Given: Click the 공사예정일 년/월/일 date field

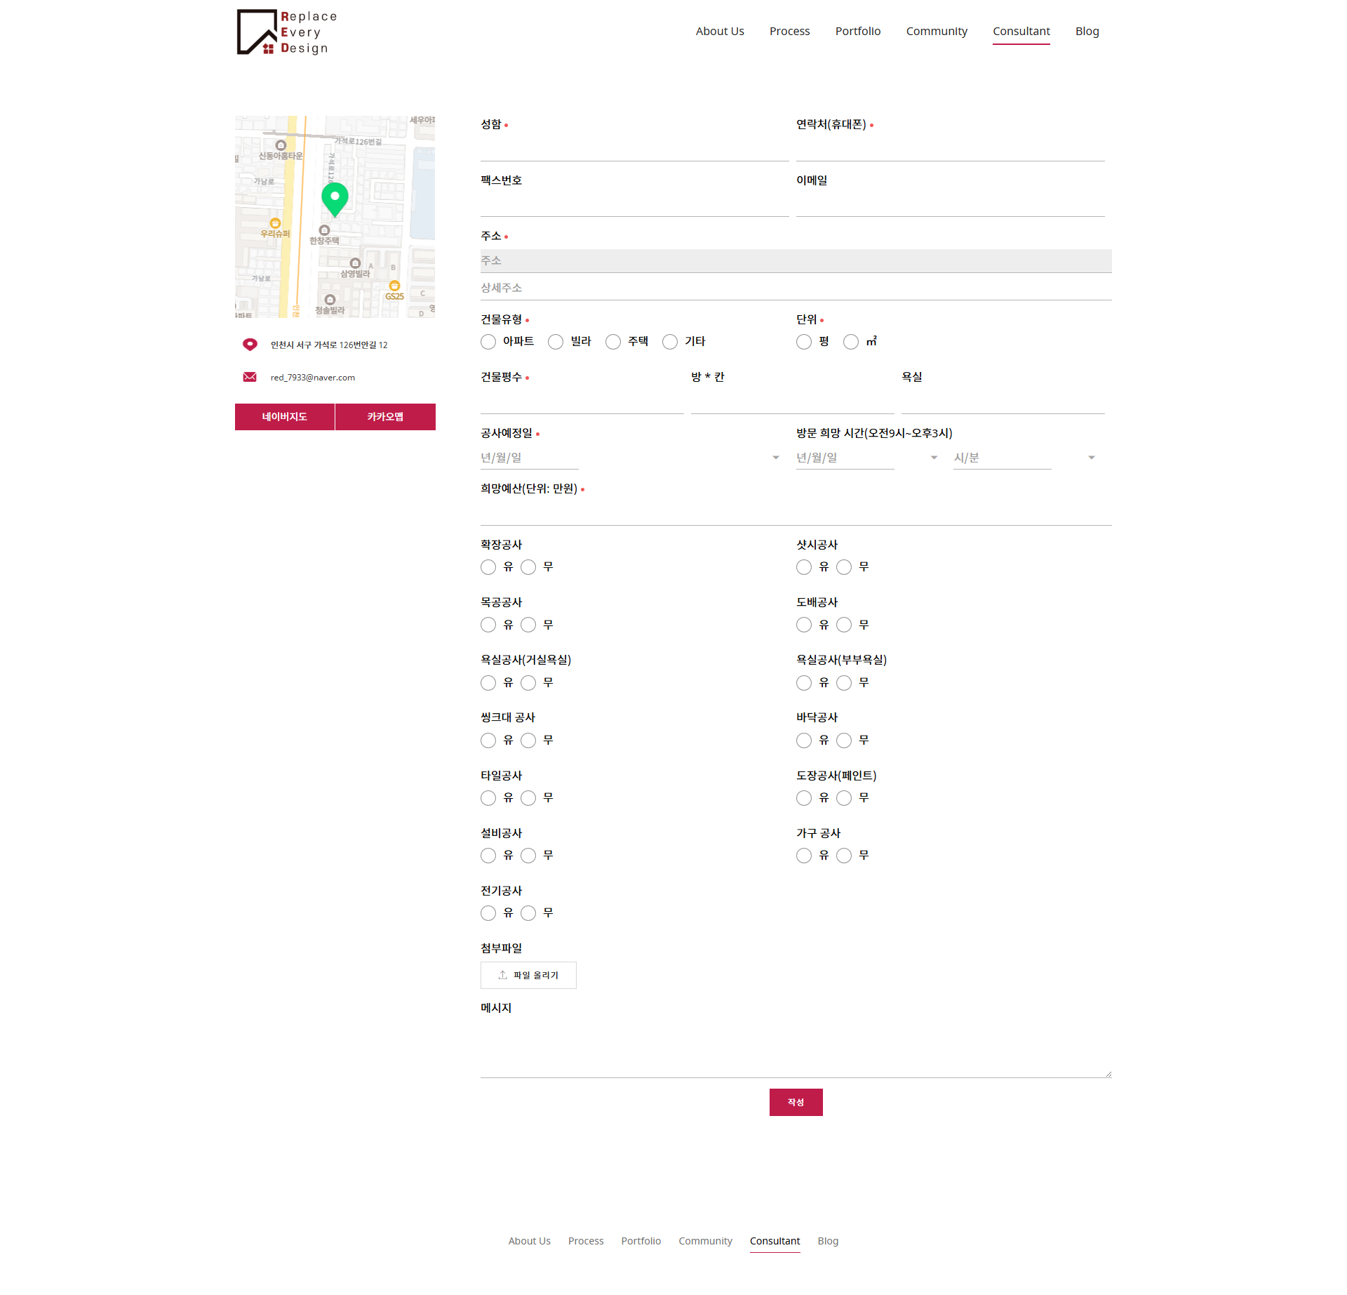Looking at the screenshot, I should pyautogui.click(x=529, y=458).
